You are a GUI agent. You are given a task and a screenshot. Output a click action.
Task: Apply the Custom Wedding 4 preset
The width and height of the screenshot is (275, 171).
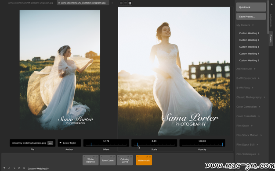(249, 54)
